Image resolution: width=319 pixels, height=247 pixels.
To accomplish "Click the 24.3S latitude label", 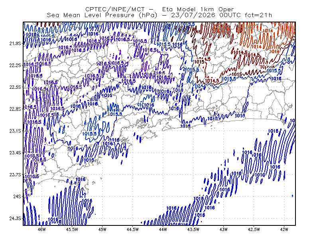I will coord(15,219).
